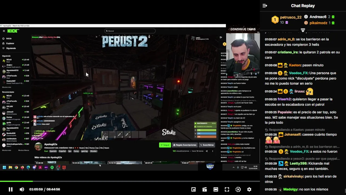Click username sirkalvinsky in chat
This screenshot has width=346, height=195.
[x=294, y=177]
